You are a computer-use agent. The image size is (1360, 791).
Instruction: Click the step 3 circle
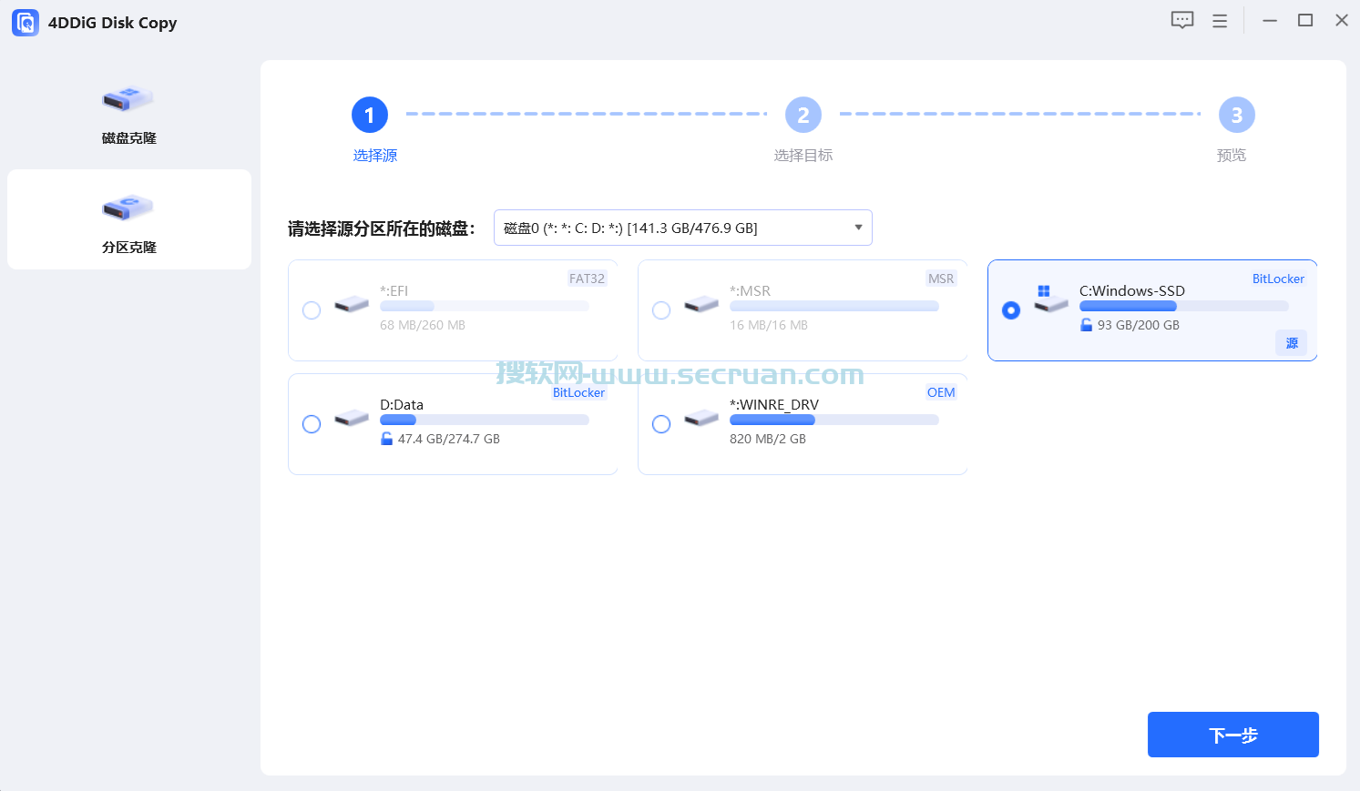click(1237, 115)
